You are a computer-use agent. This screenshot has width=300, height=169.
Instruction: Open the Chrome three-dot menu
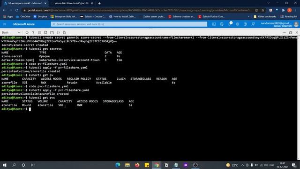point(296,10)
